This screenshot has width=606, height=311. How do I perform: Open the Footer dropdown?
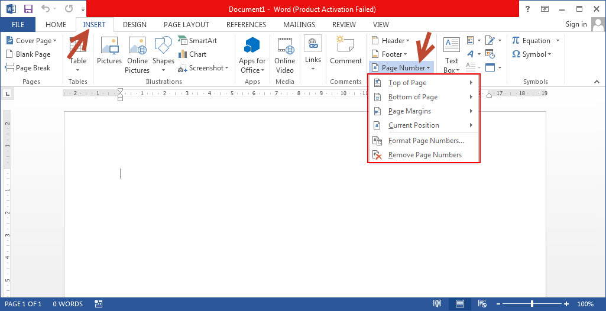pos(389,54)
